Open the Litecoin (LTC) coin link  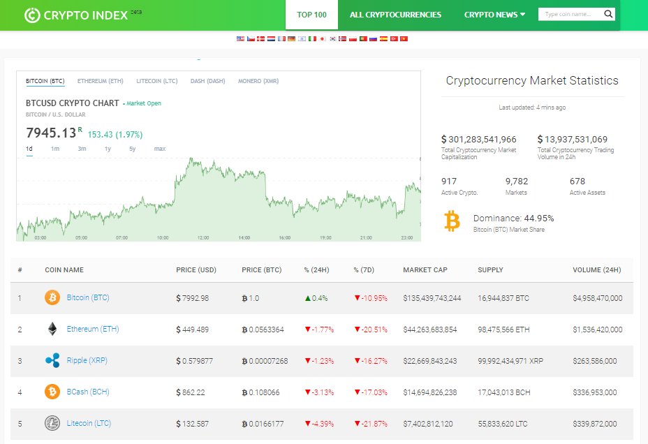[x=89, y=423]
